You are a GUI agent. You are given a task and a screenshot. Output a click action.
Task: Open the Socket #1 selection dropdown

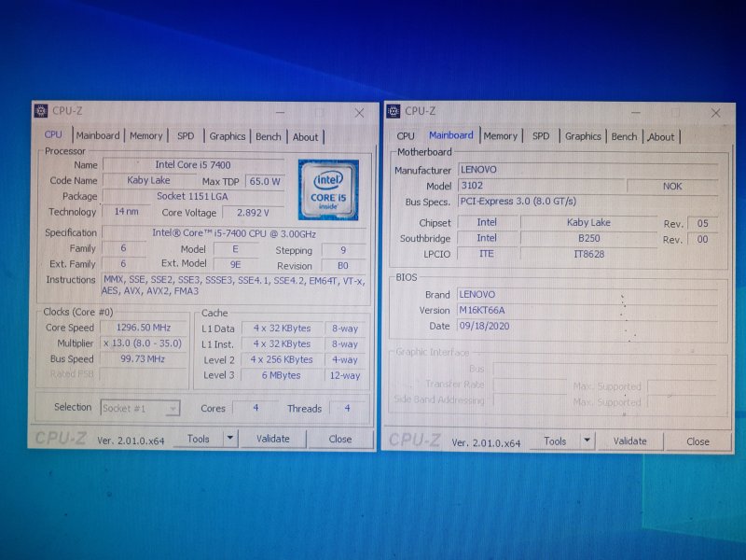coord(140,408)
